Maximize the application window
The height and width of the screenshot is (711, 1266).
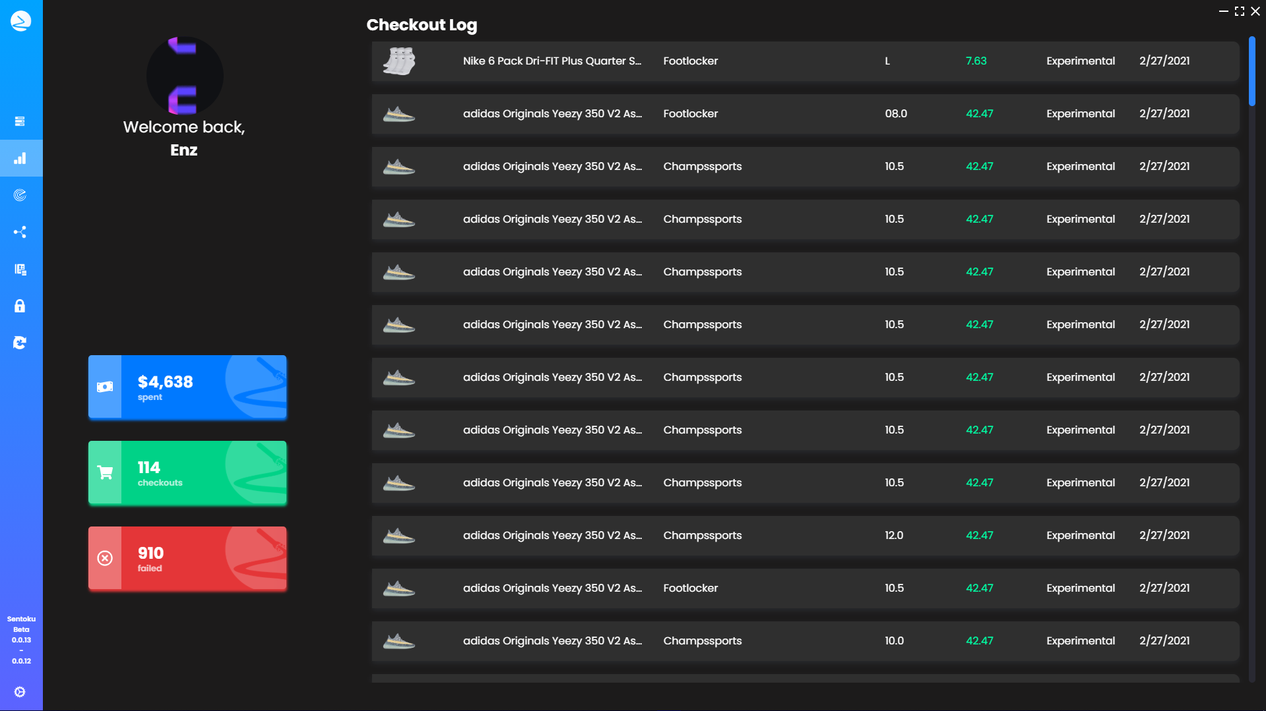[1240, 11]
